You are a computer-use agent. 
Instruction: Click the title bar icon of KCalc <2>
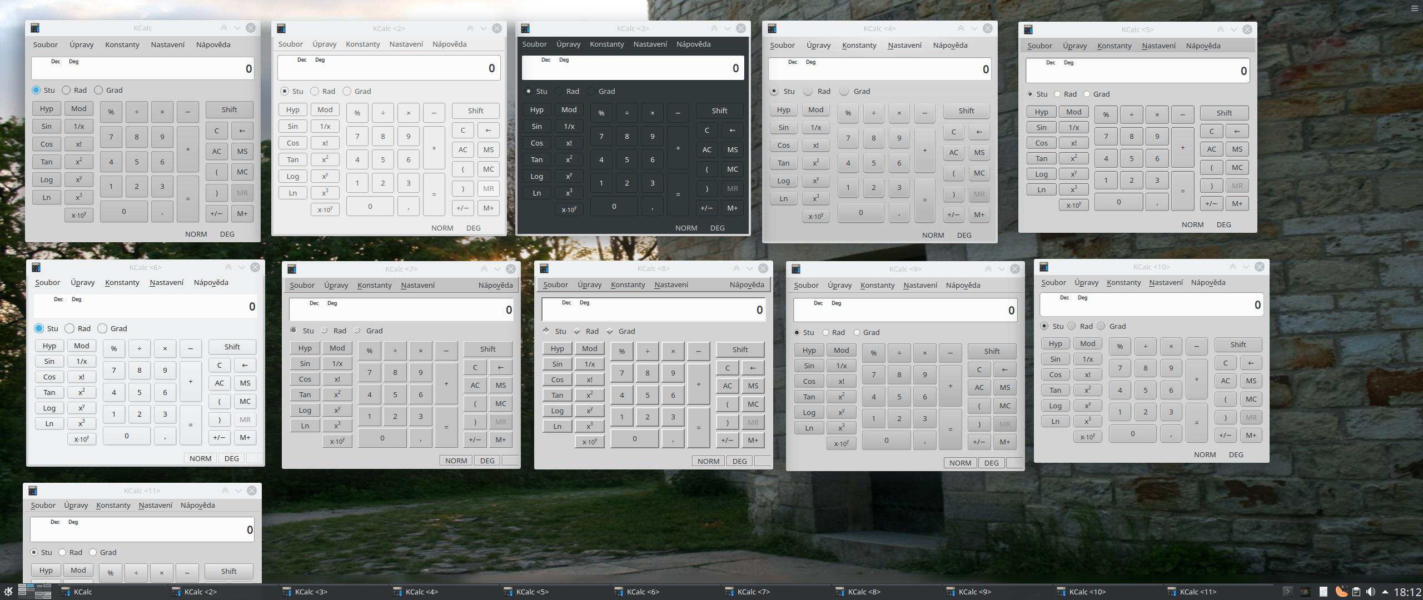281,28
